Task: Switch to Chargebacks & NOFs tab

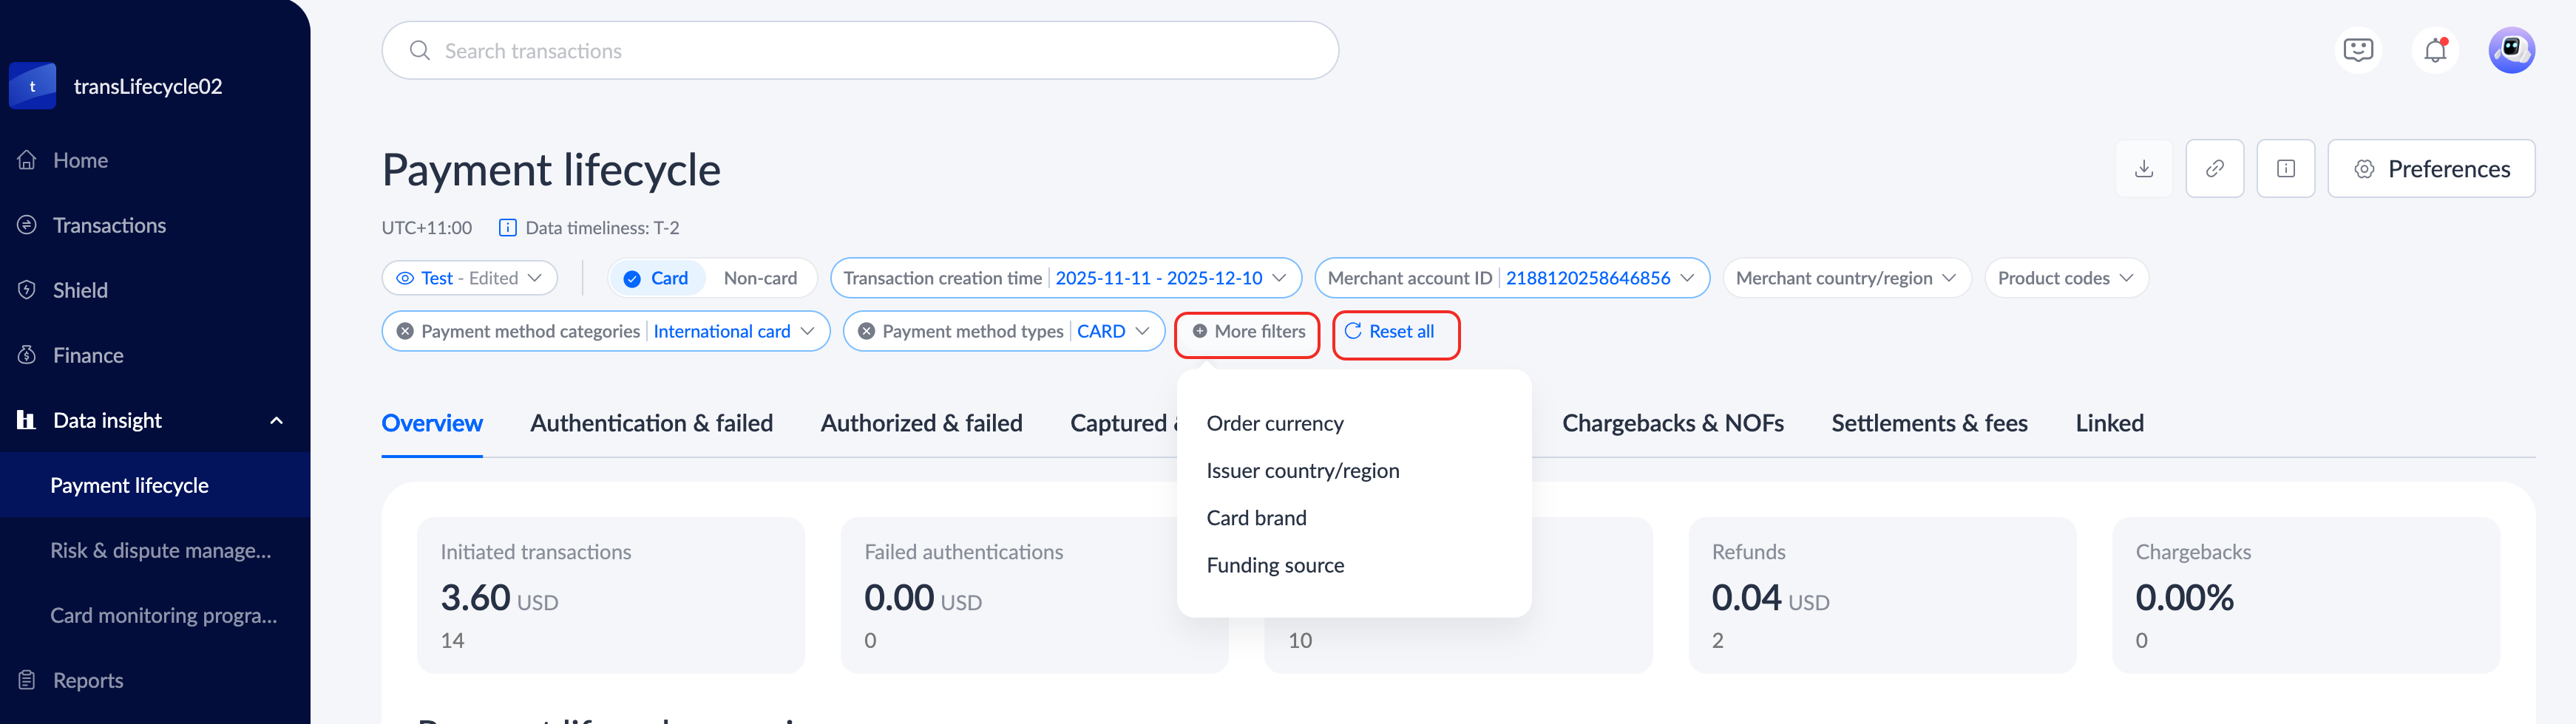Action: click(x=1672, y=423)
